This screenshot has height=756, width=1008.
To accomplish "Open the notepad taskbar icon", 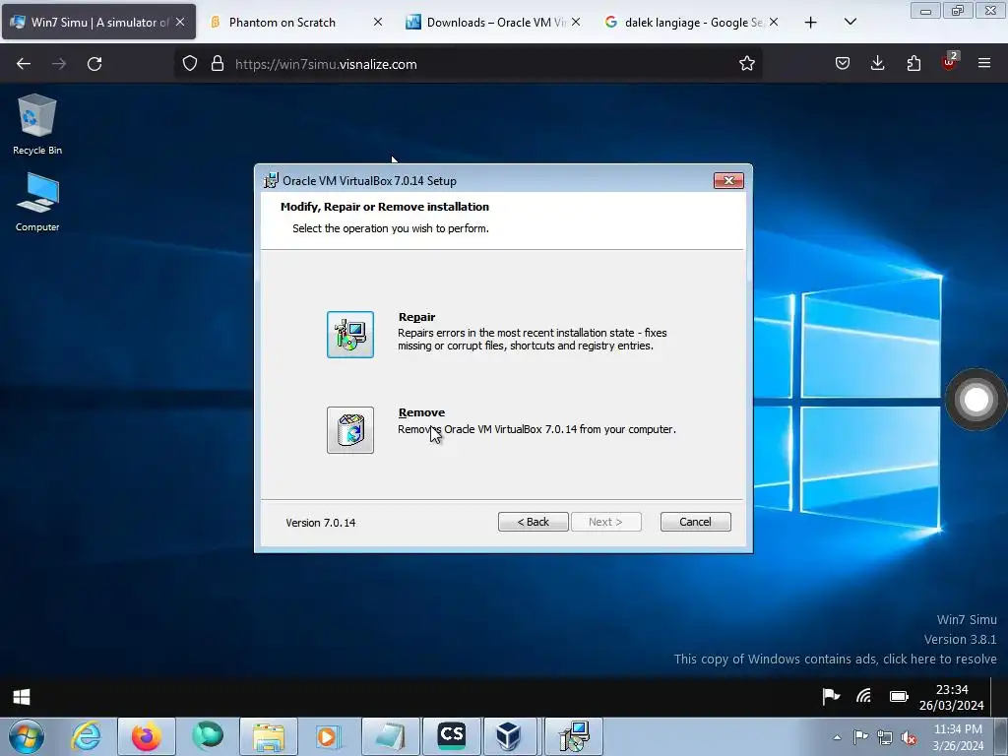I will (x=390, y=736).
